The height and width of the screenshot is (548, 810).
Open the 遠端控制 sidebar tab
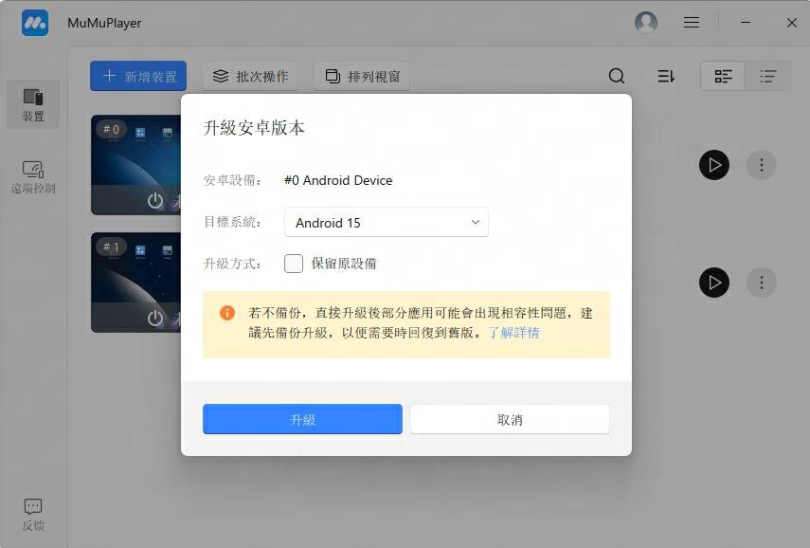[33, 176]
